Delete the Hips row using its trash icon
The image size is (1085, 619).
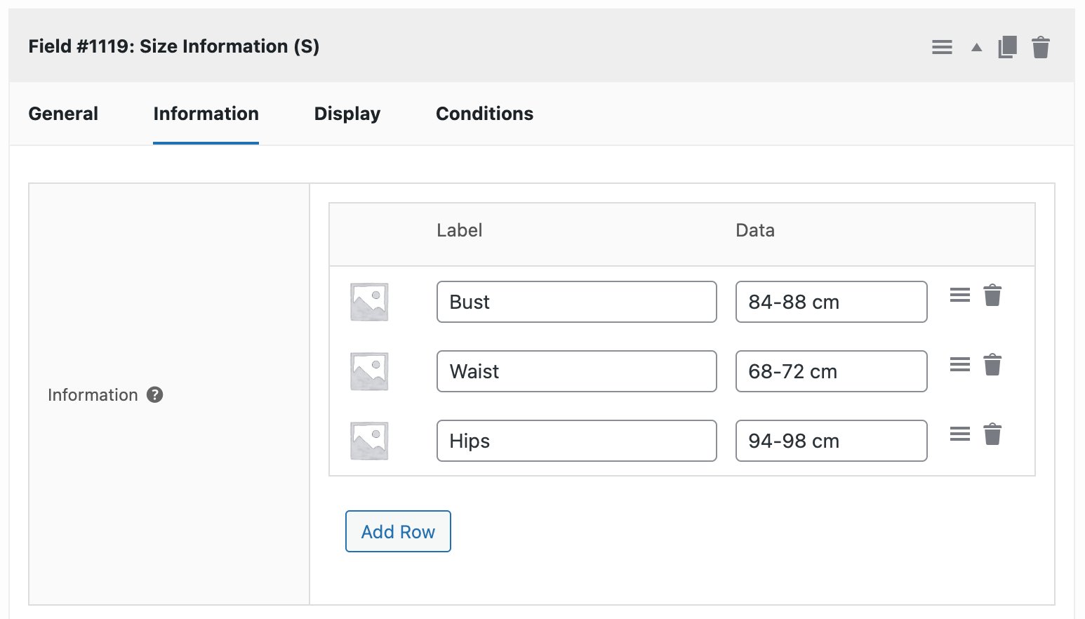[992, 434]
